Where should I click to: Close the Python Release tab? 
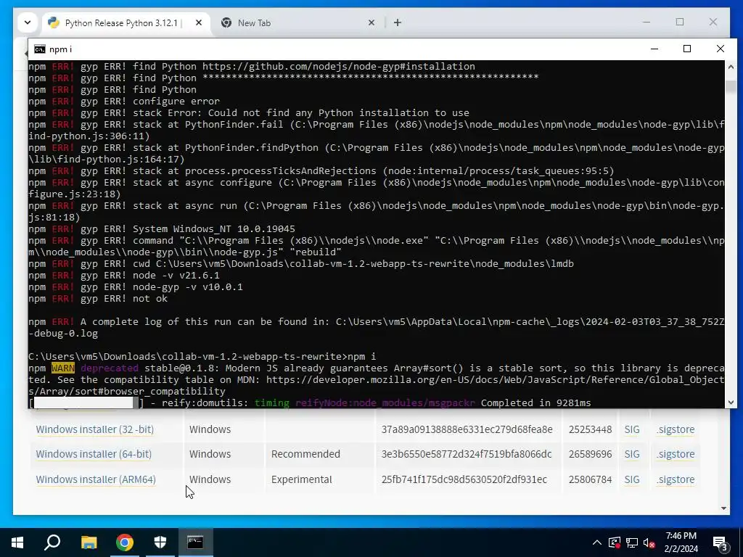point(199,22)
